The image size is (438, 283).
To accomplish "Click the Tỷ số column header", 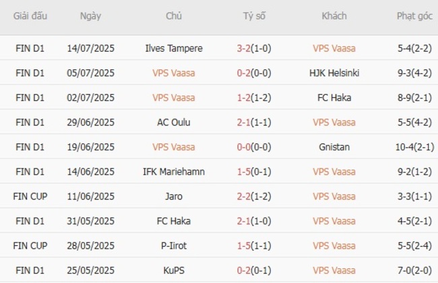I will [x=253, y=16].
